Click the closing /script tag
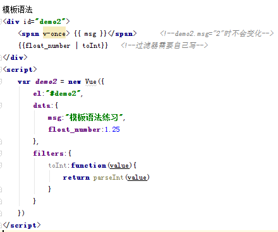This screenshot has height=232, width=278. (21, 225)
